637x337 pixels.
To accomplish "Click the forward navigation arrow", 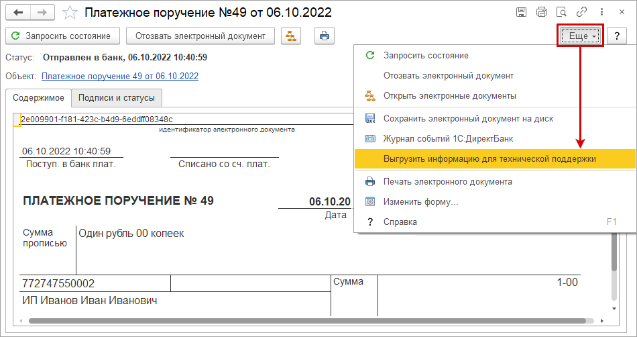I will click(42, 13).
